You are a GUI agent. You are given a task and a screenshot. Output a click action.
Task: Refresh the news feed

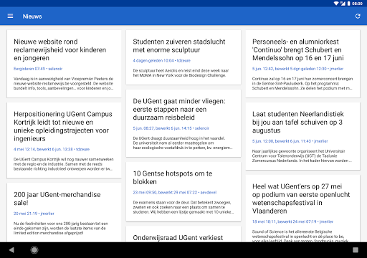(358, 16)
